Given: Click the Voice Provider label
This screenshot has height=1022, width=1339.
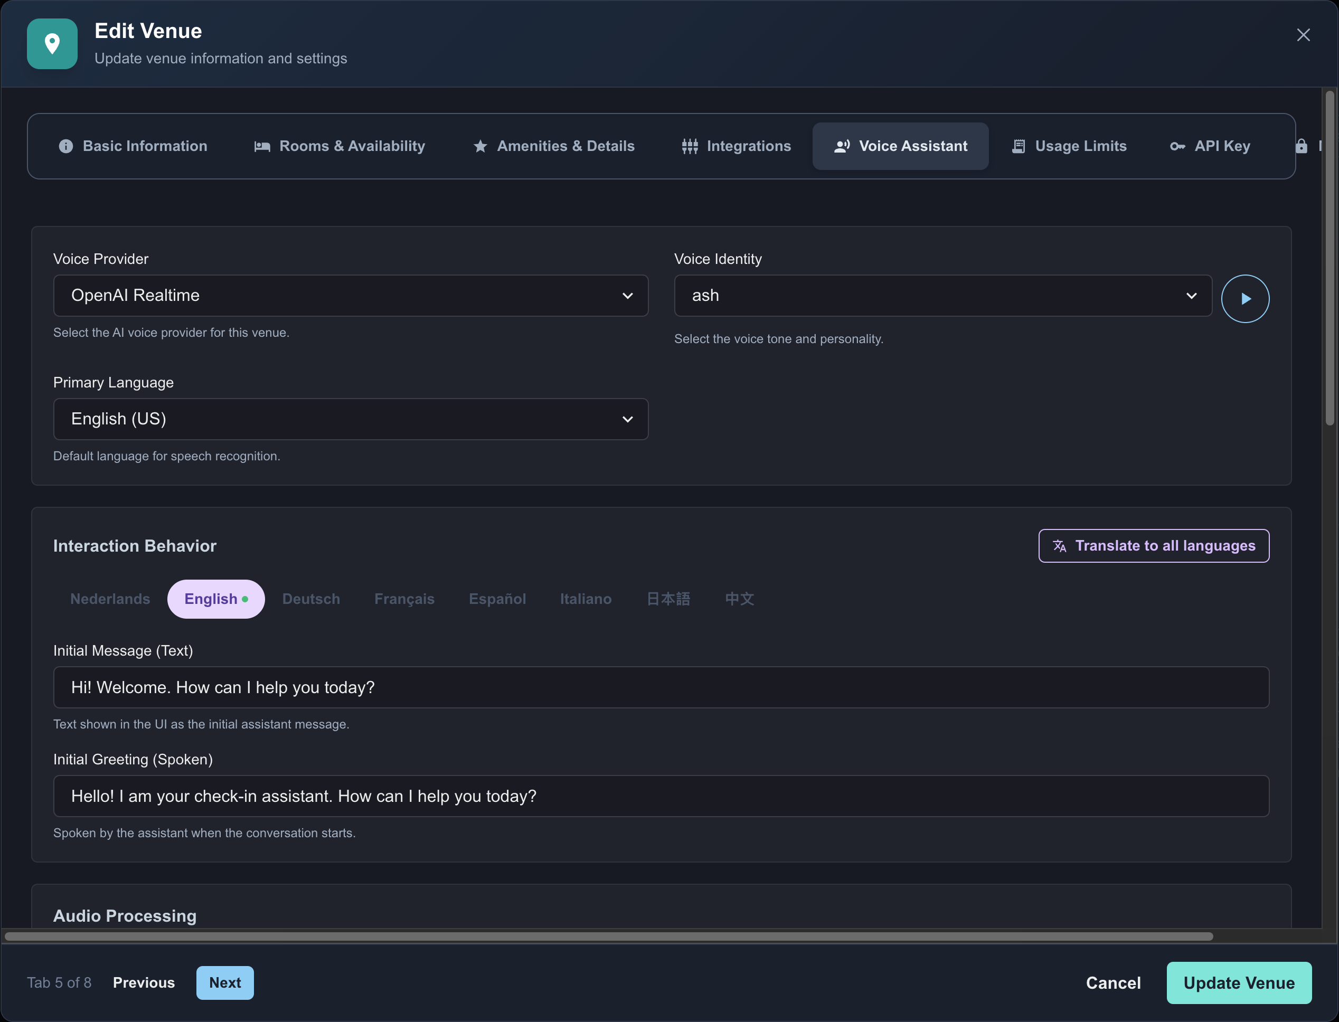Looking at the screenshot, I should click(101, 259).
